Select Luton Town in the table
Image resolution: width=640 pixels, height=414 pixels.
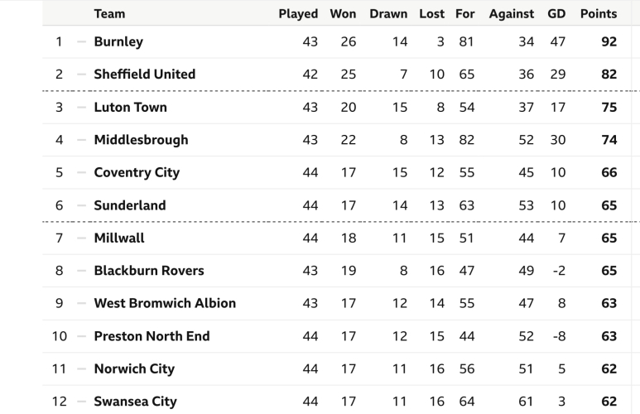pos(130,107)
